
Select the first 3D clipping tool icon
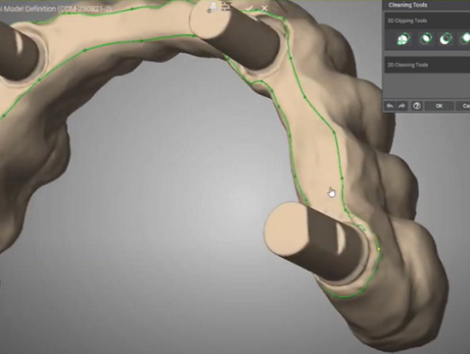tap(404, 39)
